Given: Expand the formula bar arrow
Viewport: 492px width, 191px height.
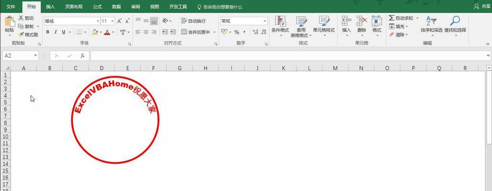Looking at the screenshot, I should (x=488, y=56).
